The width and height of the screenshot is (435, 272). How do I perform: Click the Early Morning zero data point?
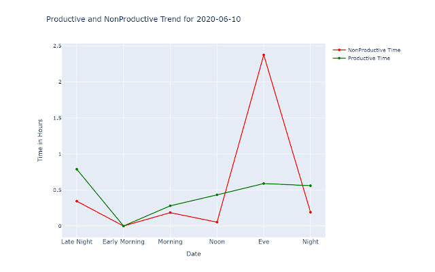click(x=124, y=226)
